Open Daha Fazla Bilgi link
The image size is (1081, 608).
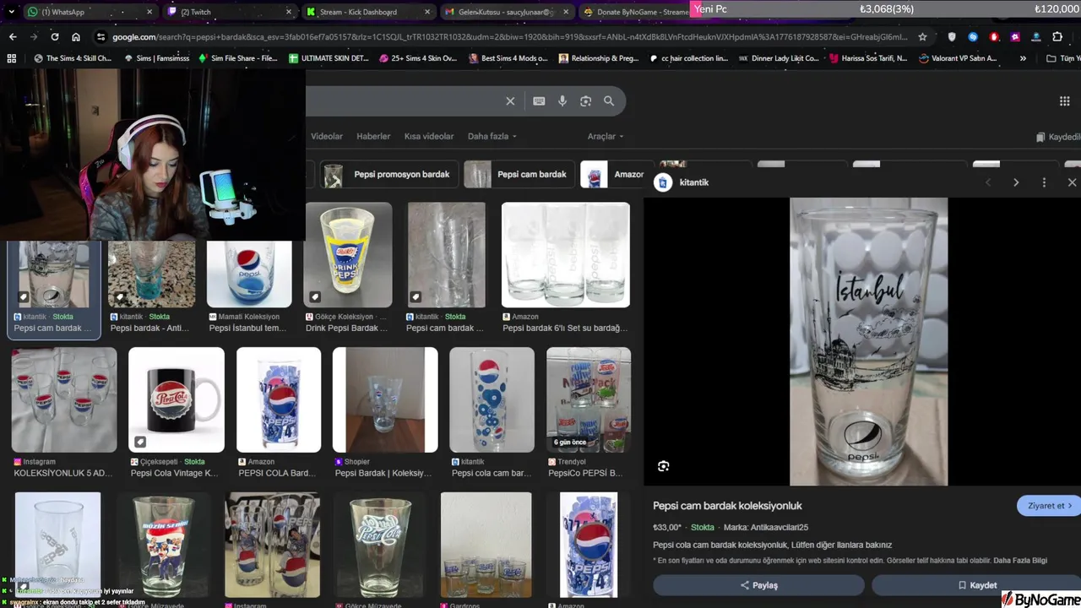[x=1020, y=561]
